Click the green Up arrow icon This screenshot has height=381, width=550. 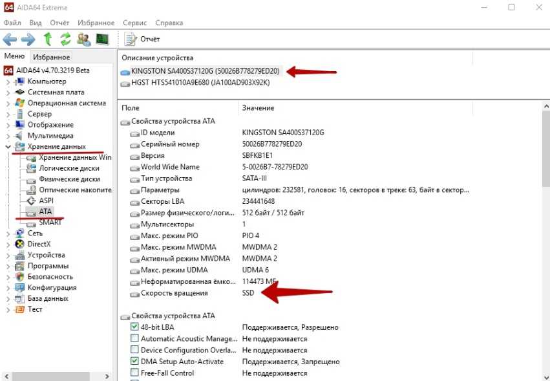click(x=47, y=39)
